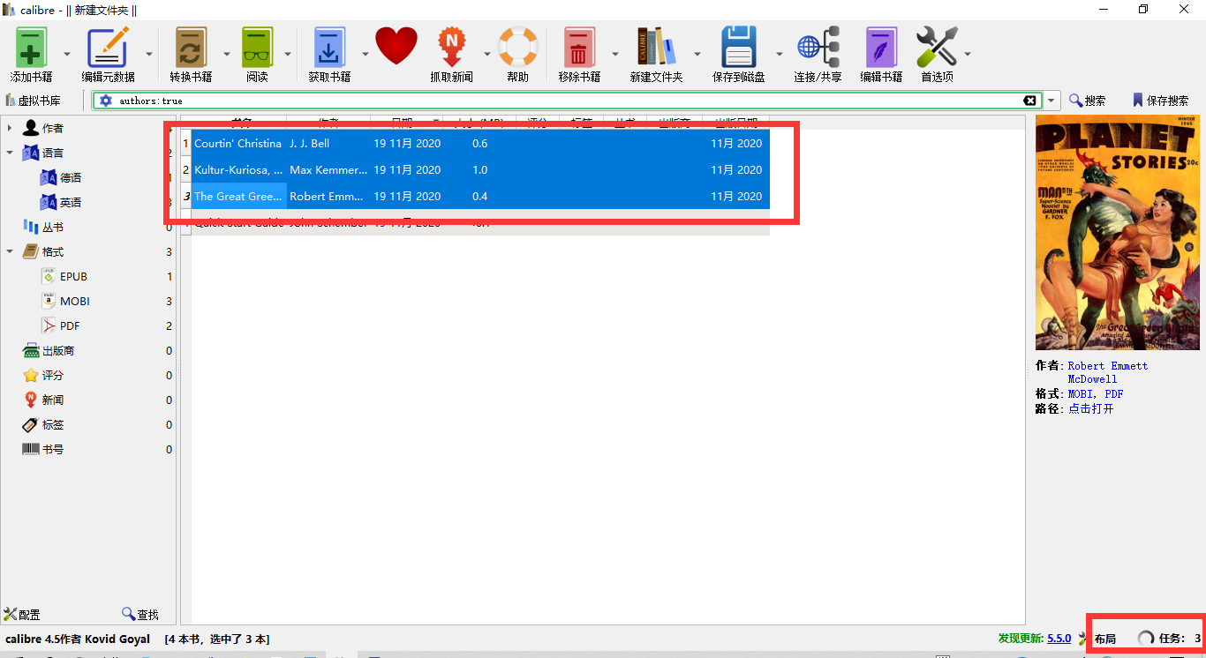Click the 虚拟书库 virtual library button
1206x658 pixels.
click(x=33, y=101)
